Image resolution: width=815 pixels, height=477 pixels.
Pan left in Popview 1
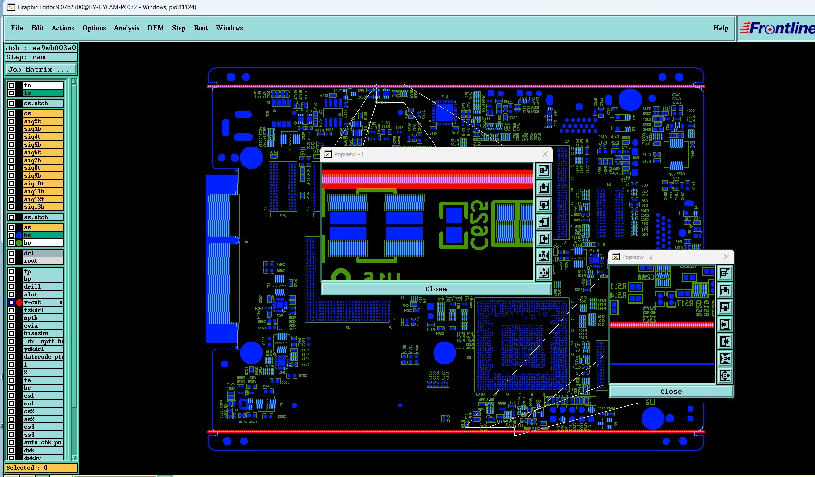click(543, 222)
